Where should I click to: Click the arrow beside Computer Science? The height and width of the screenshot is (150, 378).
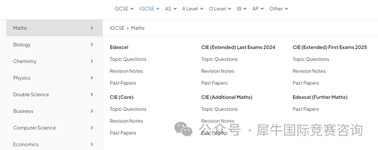92,128
